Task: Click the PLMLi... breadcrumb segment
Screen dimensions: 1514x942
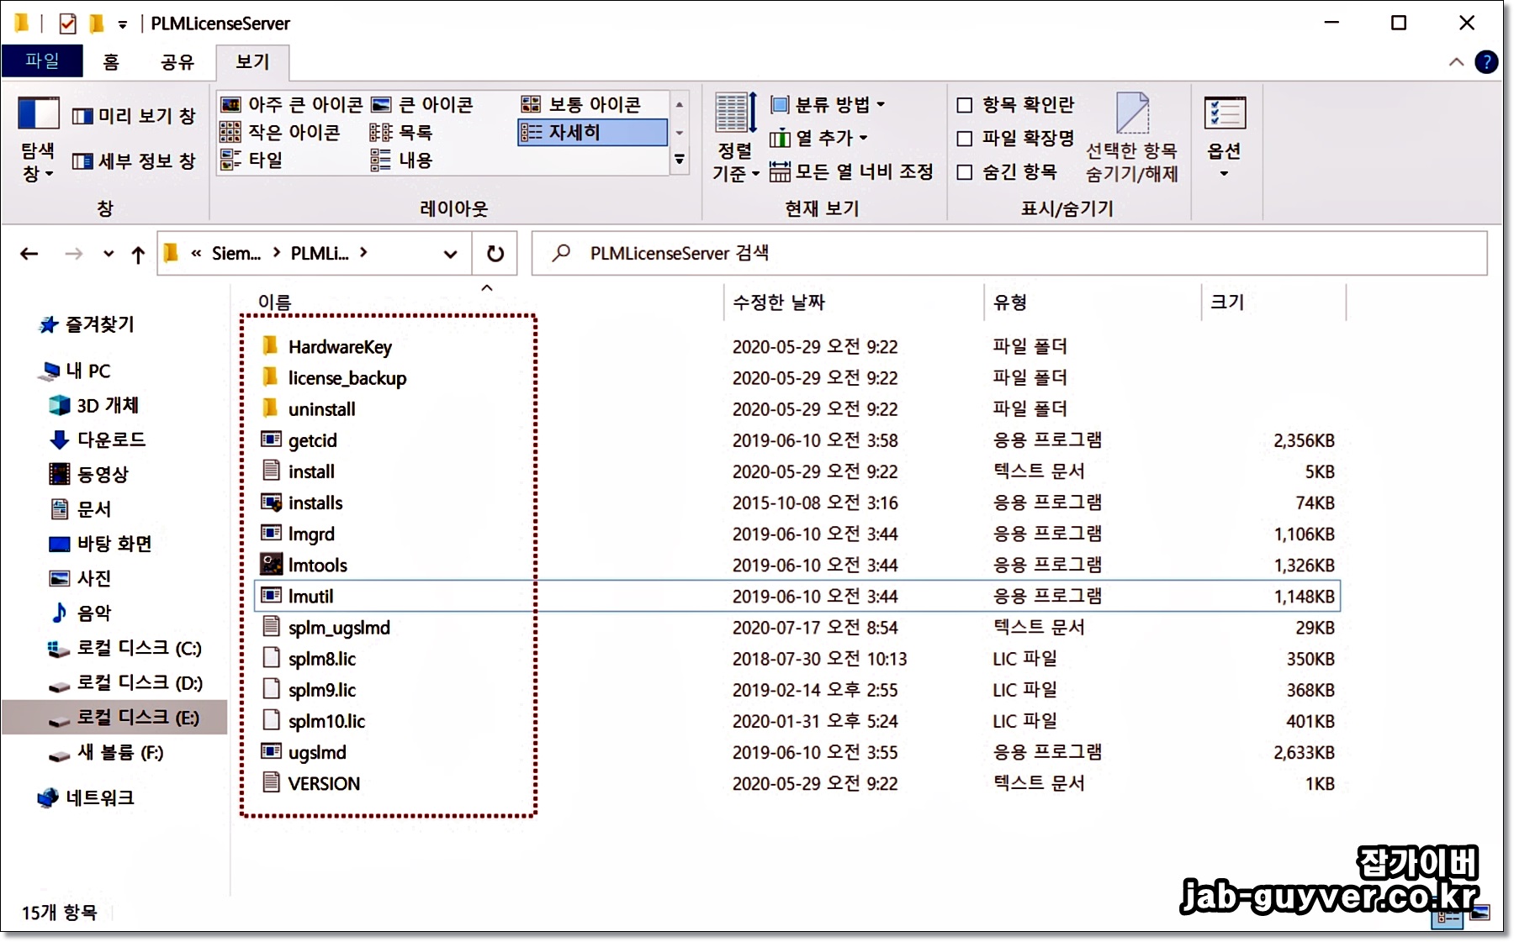Action: pyautogui.click(x=320, y=253)
